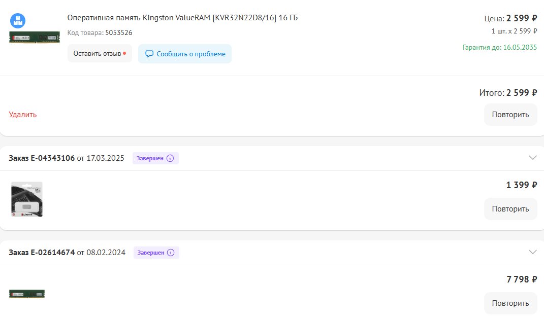Click the warranty date text Гарантия до: 16.05.2035
The width and height of the screenshot is (544, 320).
click(500, 48)
